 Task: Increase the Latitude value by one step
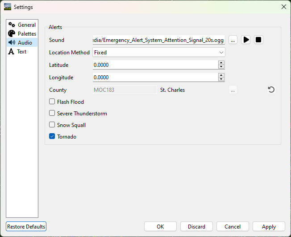(221, 63)
